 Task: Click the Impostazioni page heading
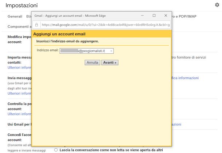pos(22,5)
